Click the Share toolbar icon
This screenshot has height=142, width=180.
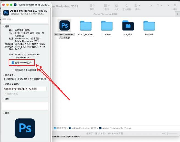click(117, 5)
